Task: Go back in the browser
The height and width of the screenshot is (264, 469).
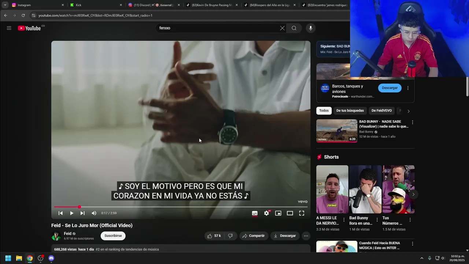Action: coord(5,15)
